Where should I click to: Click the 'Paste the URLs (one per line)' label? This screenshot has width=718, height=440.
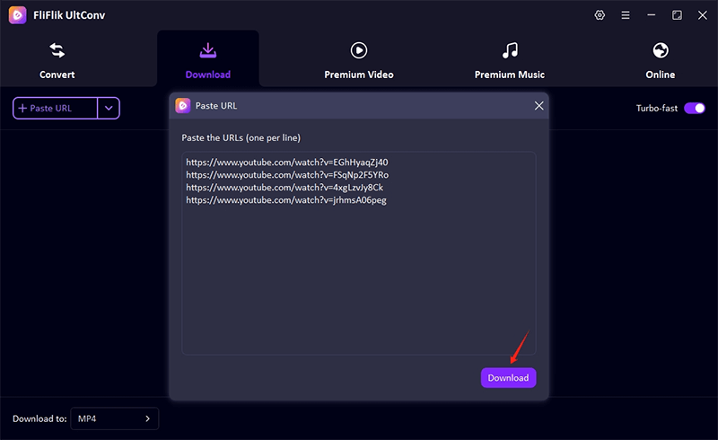241,137
